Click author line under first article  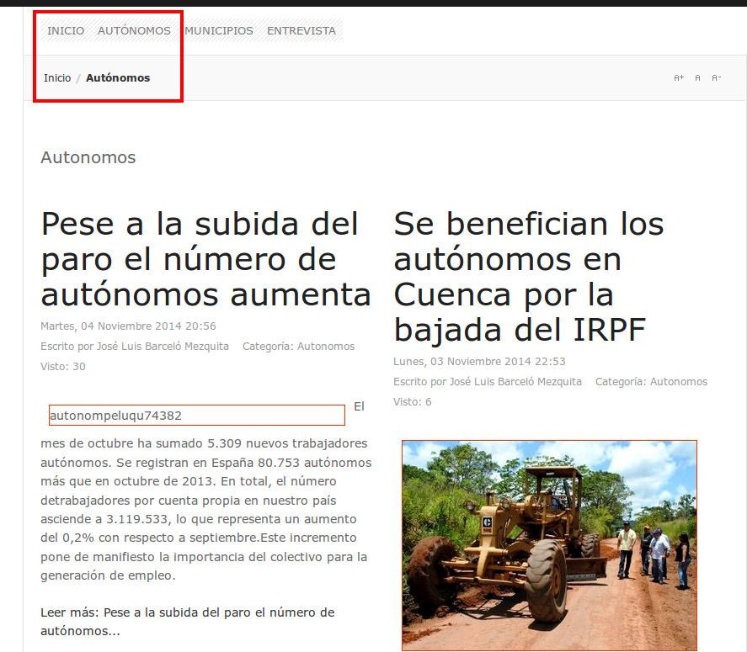click(x=135, y=347)
